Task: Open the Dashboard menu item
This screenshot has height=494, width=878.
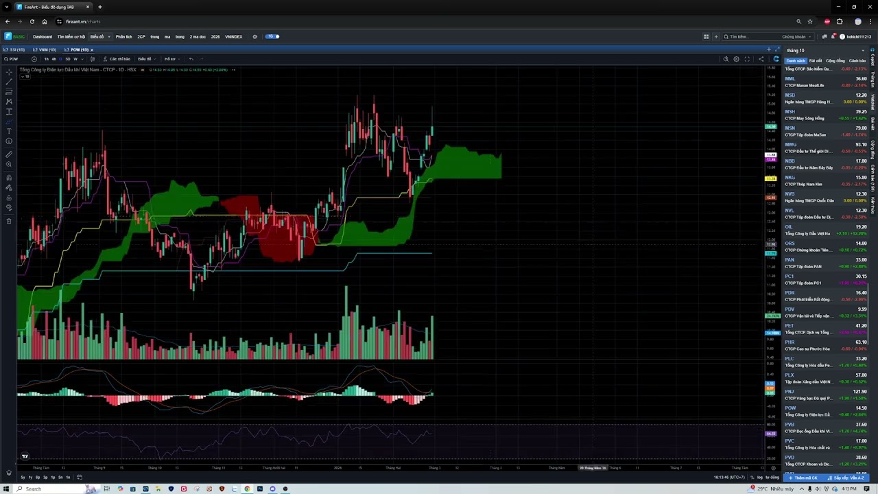Action: pos(43,36)
